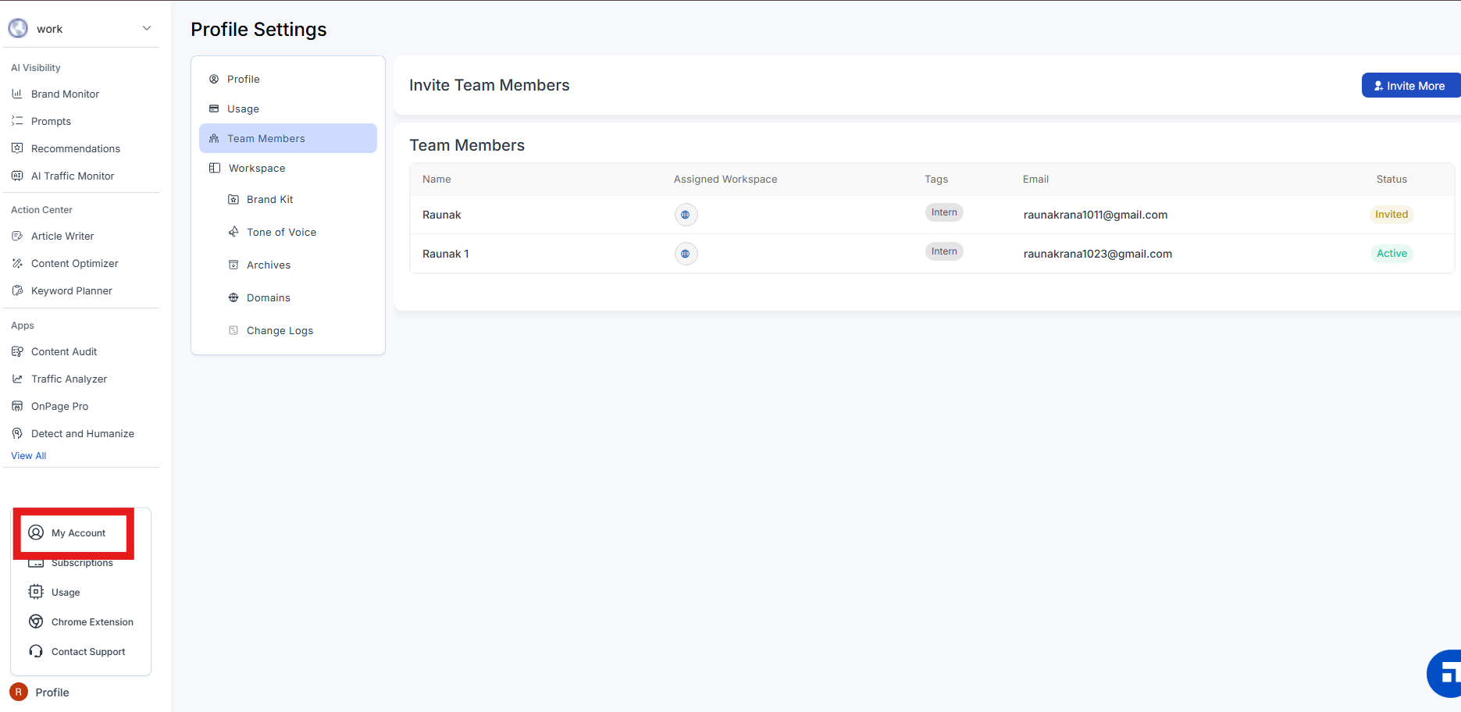Switch to the Profile settings tab
This screenshot has width=1461, height=712.
(243, 80)
